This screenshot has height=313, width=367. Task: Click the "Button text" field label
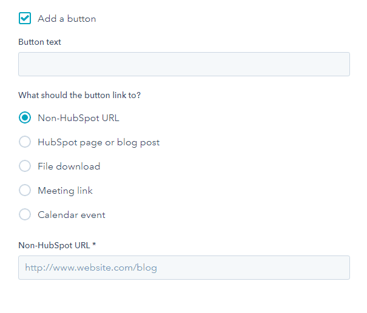click(x=39, y=42)
